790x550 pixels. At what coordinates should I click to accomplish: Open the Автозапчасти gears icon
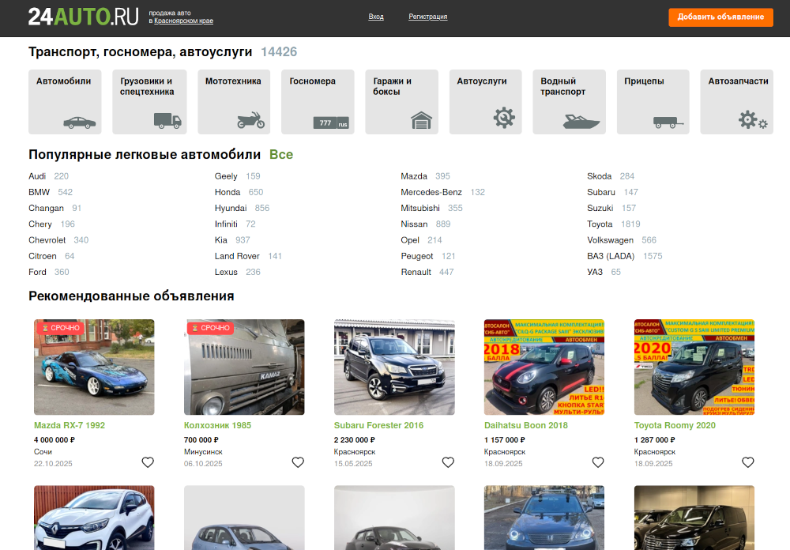tap(752, 120)
